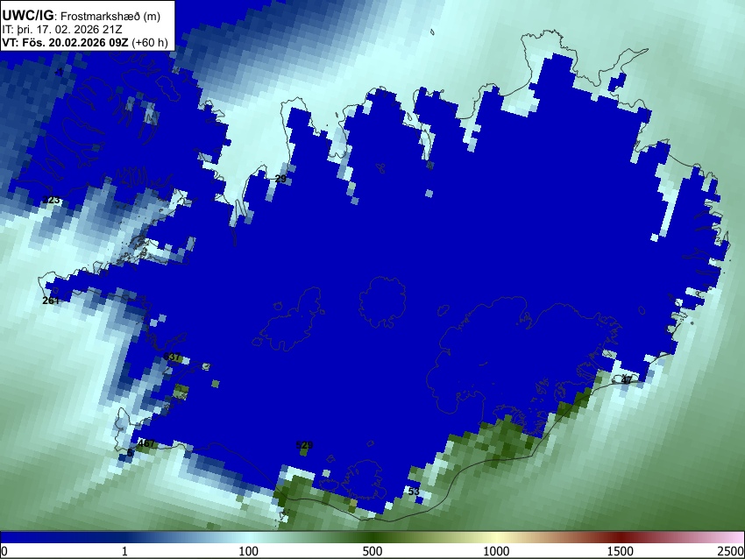Click the map value '29' on north coast
The width and height of the screenshot is (745, 559).
point(280,179)
